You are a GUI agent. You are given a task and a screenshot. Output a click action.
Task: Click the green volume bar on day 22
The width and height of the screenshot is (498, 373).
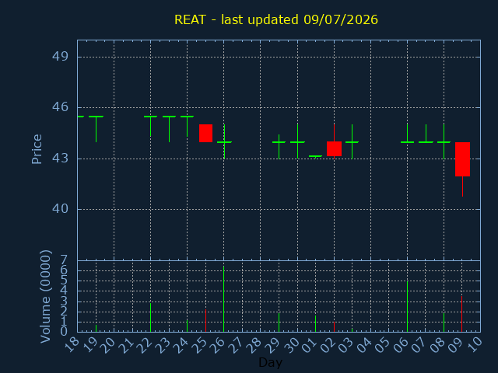click(150, 318)
